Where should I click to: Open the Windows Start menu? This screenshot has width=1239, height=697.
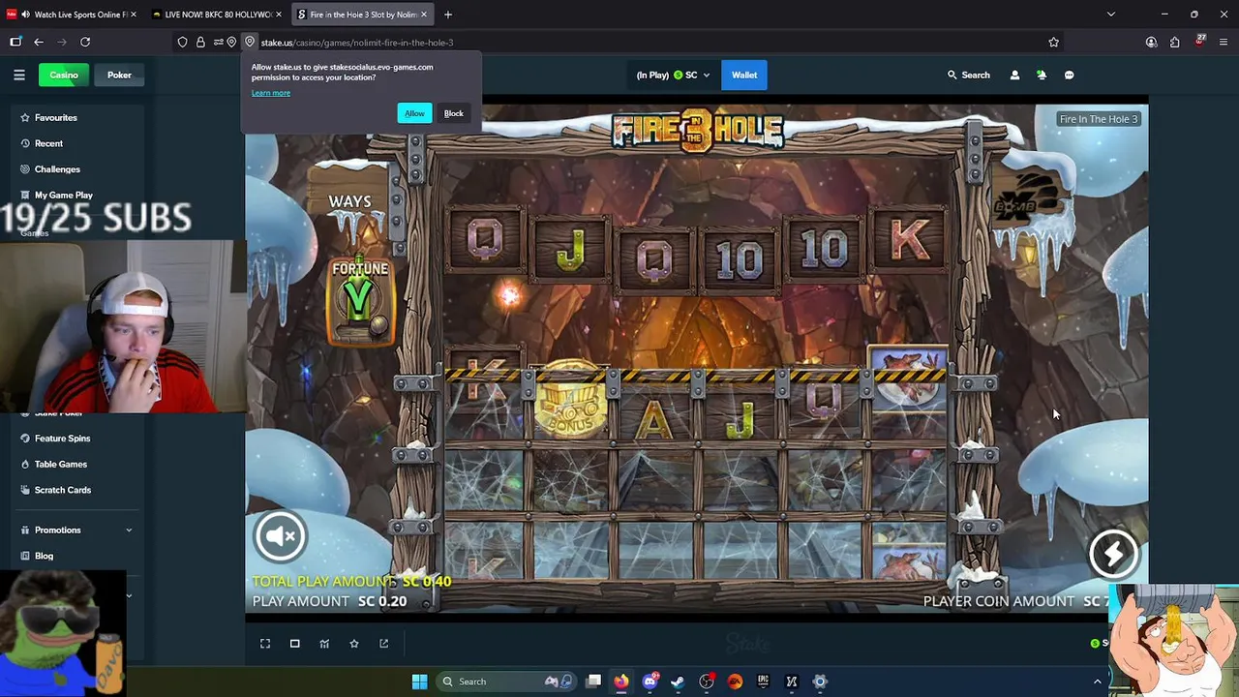[419, 682]
